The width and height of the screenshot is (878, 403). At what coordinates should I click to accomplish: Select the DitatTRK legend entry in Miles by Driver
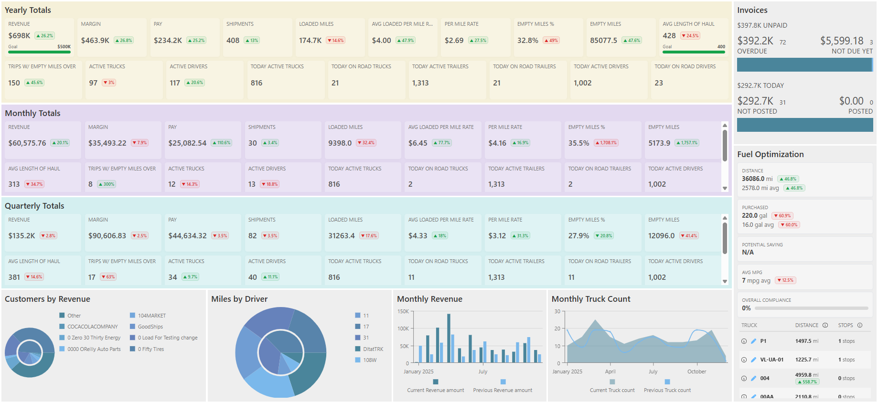(373, 350)
